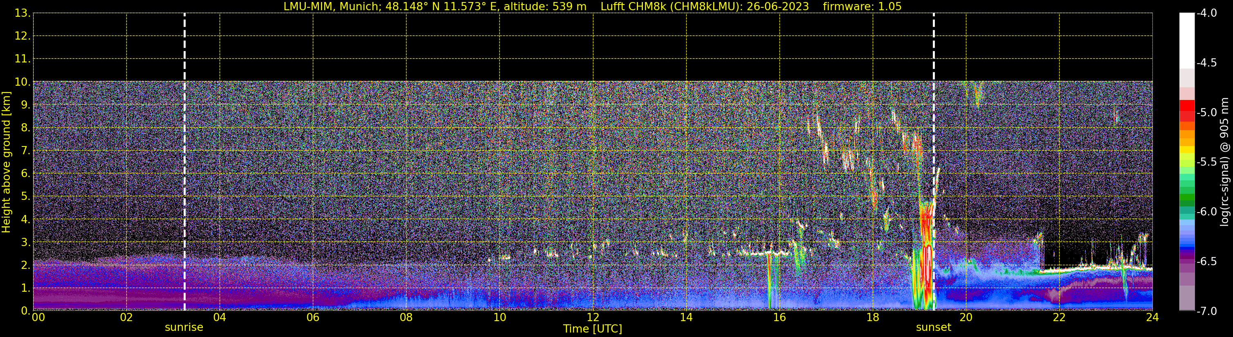Image resolution: width=1233 pixels, height=337 pixels.
Task: Click the x-axis tick label '12'
Action: (593, 317)
